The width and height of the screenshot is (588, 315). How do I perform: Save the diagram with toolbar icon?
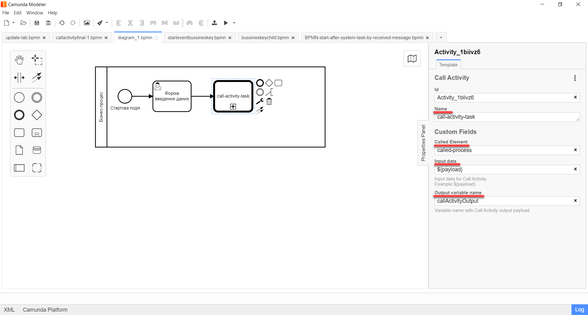(x=37, y=23)
